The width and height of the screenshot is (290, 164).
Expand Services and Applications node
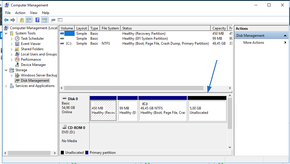pos(6,86)
